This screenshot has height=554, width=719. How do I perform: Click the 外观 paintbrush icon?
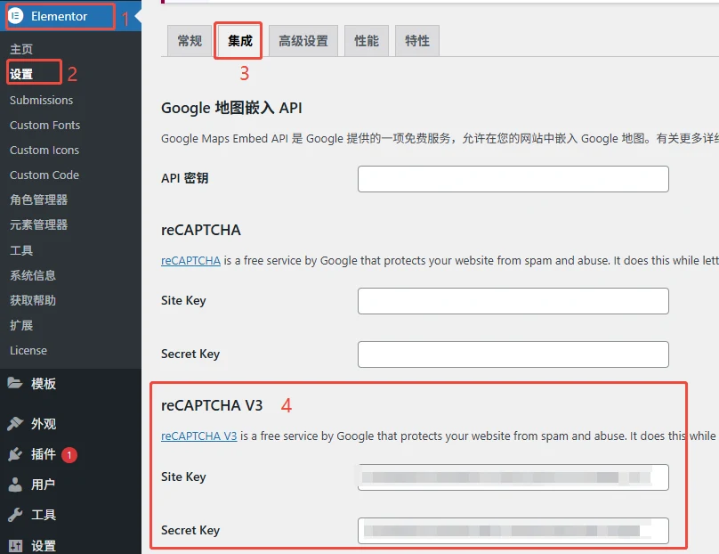14,423
